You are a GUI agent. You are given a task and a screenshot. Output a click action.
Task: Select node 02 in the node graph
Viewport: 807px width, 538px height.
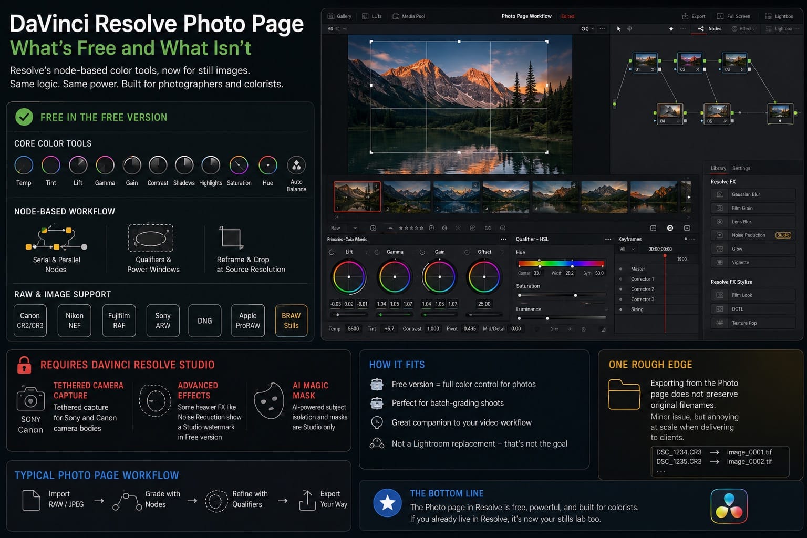(690, 63)
